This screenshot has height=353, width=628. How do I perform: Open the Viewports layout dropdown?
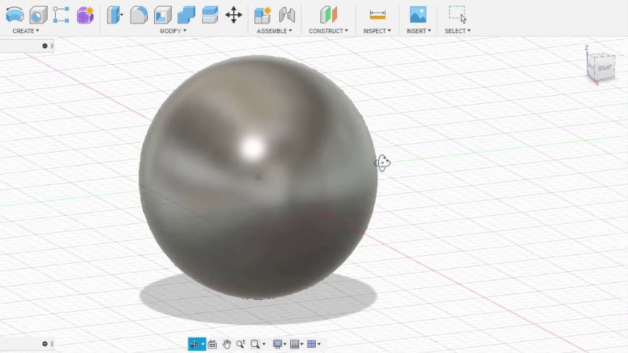[x=314, y=344]
